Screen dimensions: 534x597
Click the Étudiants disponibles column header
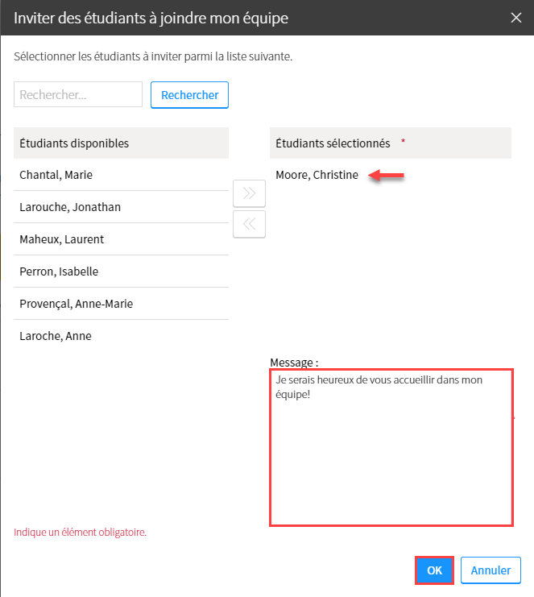[121, 143]
